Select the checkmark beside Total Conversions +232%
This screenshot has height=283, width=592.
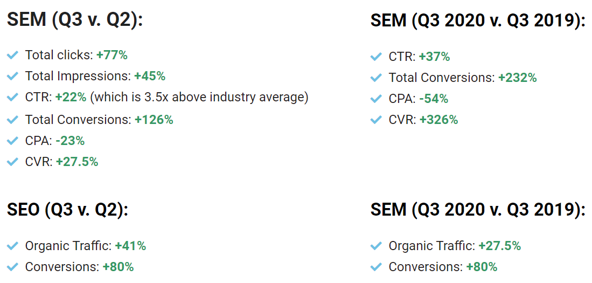[x=377, y=78]
